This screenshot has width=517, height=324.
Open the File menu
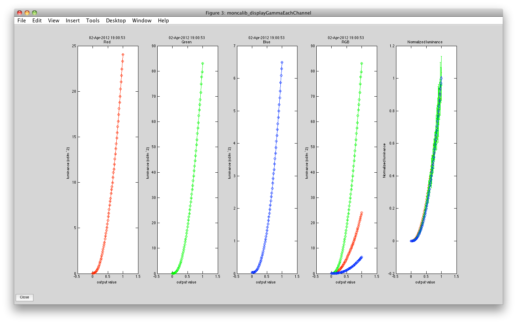click(x=22, y=21)
